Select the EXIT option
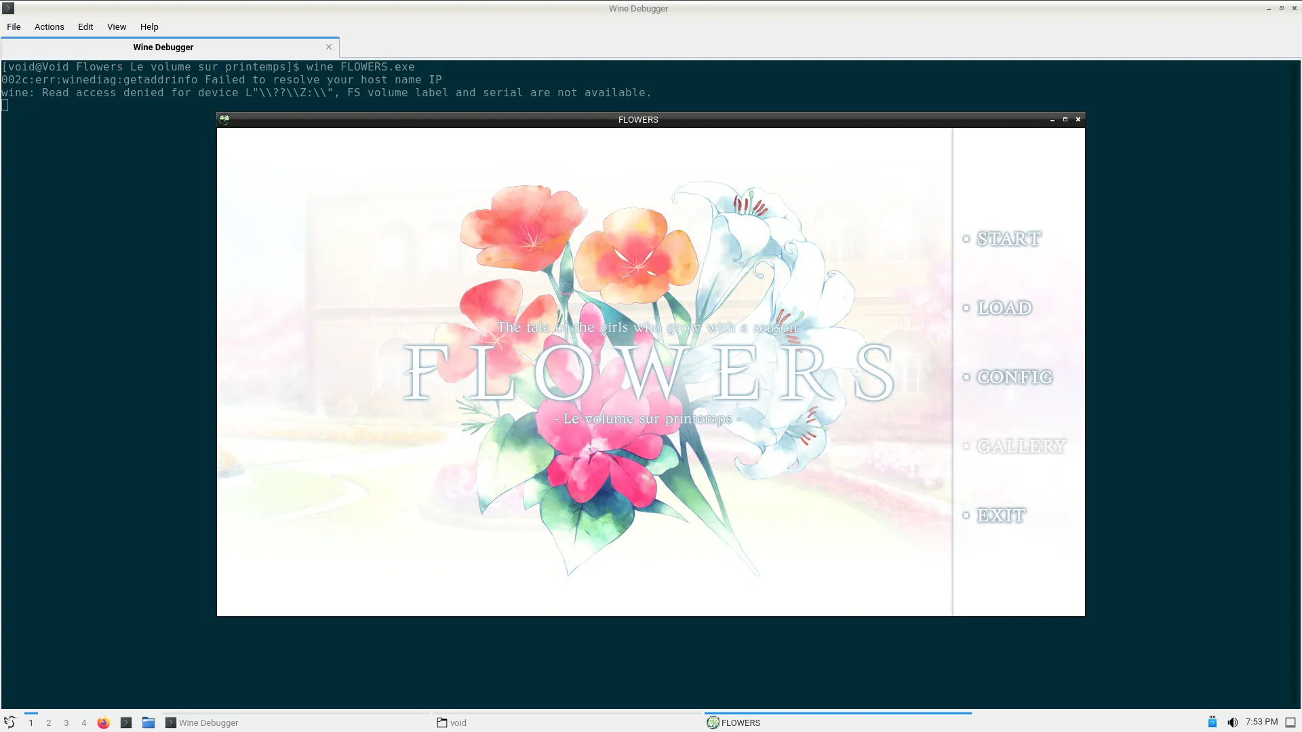The image size is (1302, 732). [1000, 515]
